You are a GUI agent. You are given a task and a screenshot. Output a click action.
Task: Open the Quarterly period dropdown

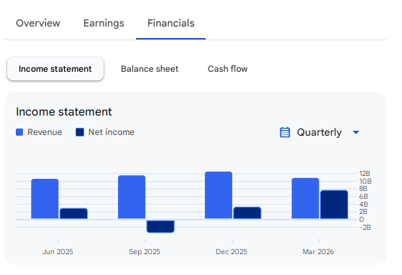click(320, 132)
